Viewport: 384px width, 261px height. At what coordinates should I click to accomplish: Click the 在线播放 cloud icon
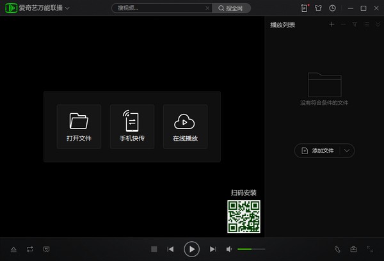coord(184,120)
